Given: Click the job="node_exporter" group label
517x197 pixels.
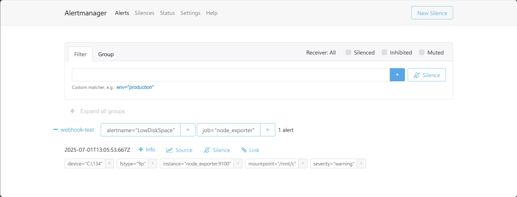Looking at the screenshot, I should 229,130.
